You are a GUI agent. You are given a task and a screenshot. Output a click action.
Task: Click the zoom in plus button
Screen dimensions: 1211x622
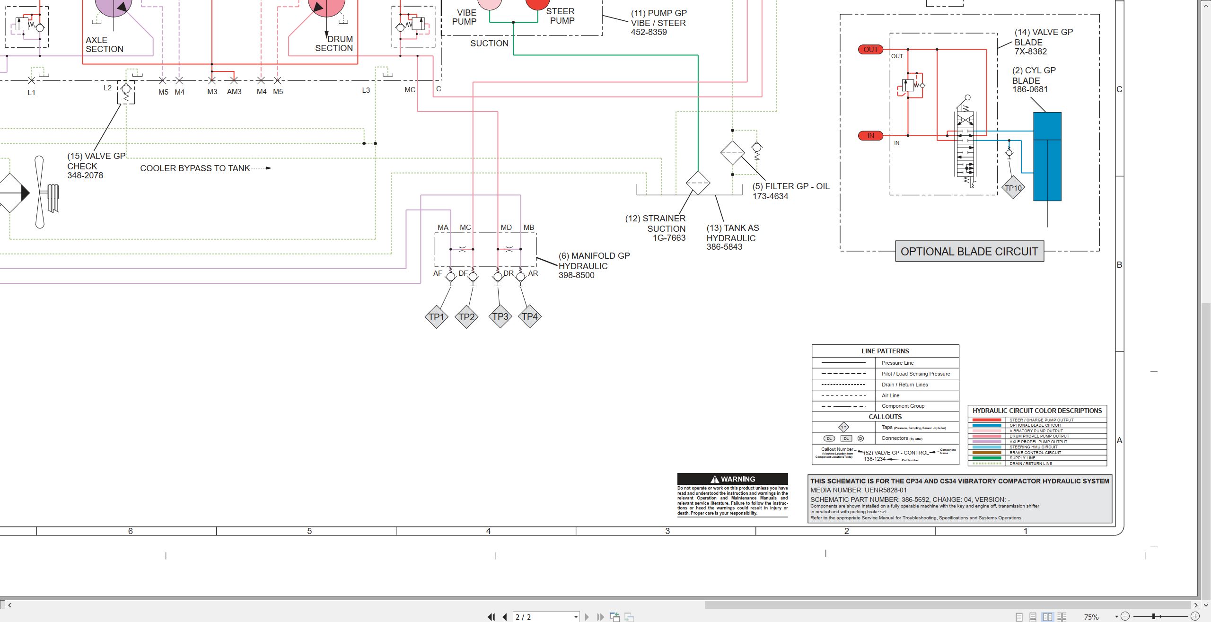1195,616
